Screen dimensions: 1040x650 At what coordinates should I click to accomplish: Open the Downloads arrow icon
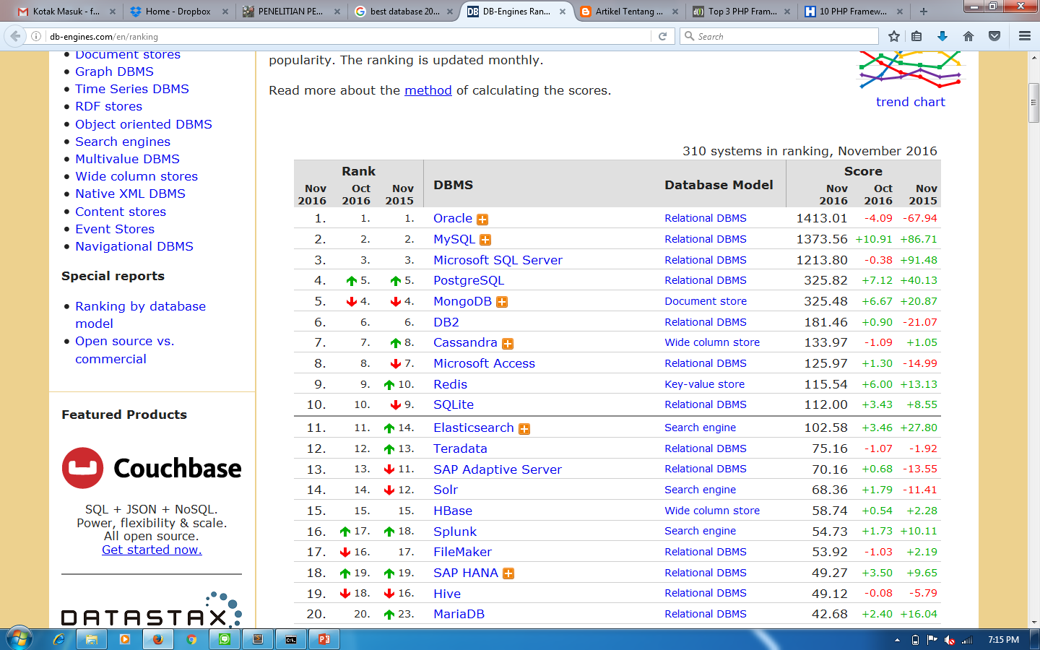(x=942, y=36)
